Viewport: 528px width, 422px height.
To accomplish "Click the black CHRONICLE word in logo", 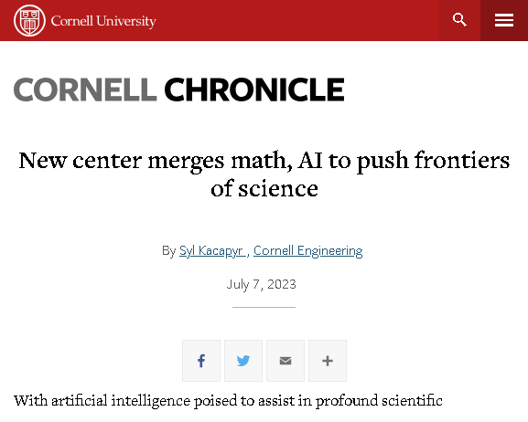I will coord(254,90).
